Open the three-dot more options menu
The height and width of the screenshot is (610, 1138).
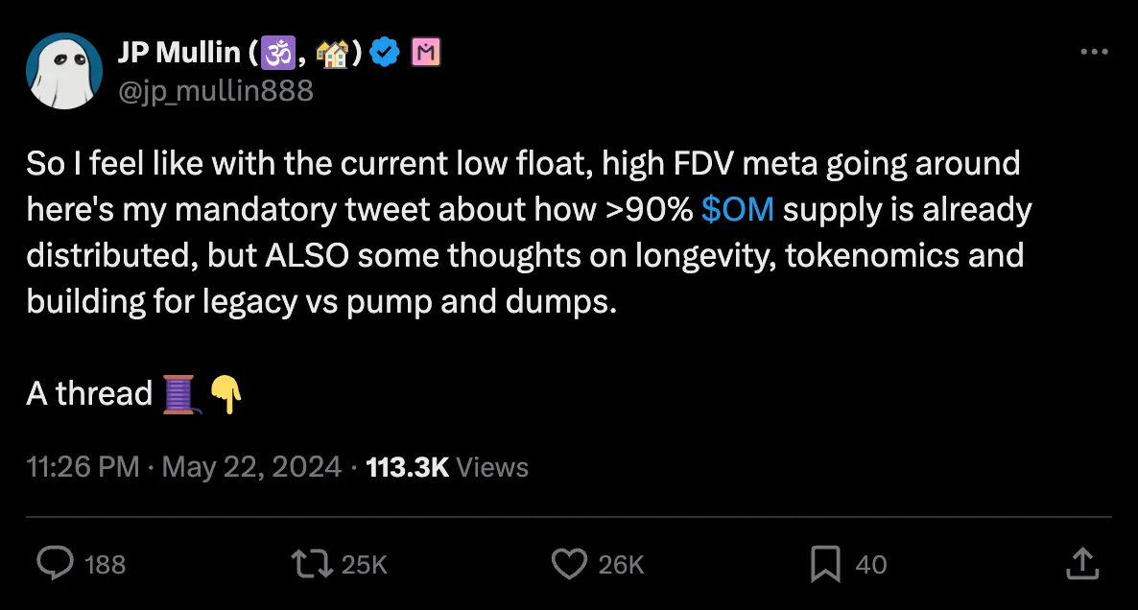[1094, 52]
